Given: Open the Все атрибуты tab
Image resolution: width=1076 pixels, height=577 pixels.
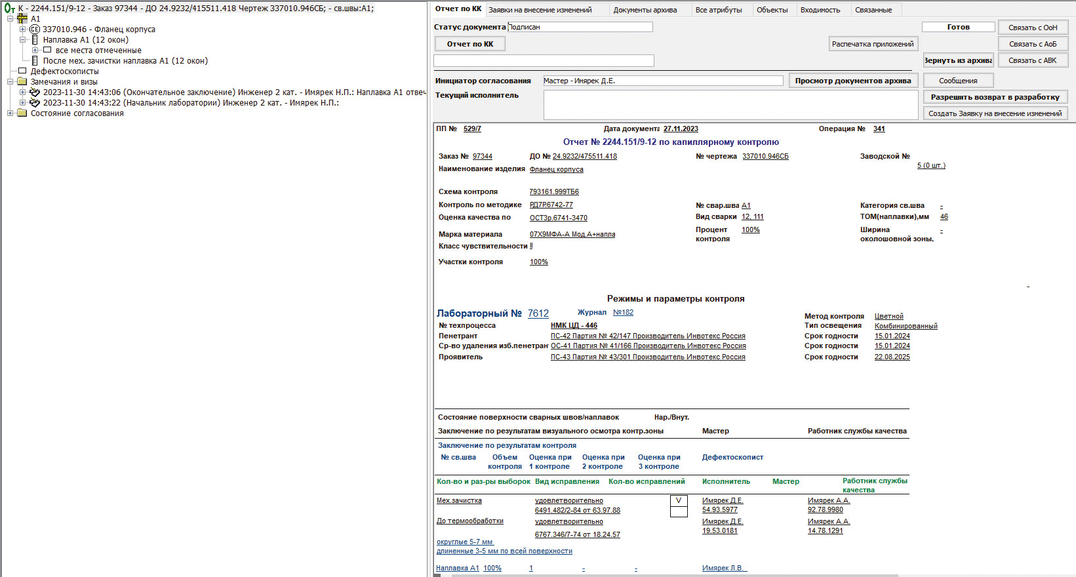Looking at the screenshot, I should pos(718,10).
